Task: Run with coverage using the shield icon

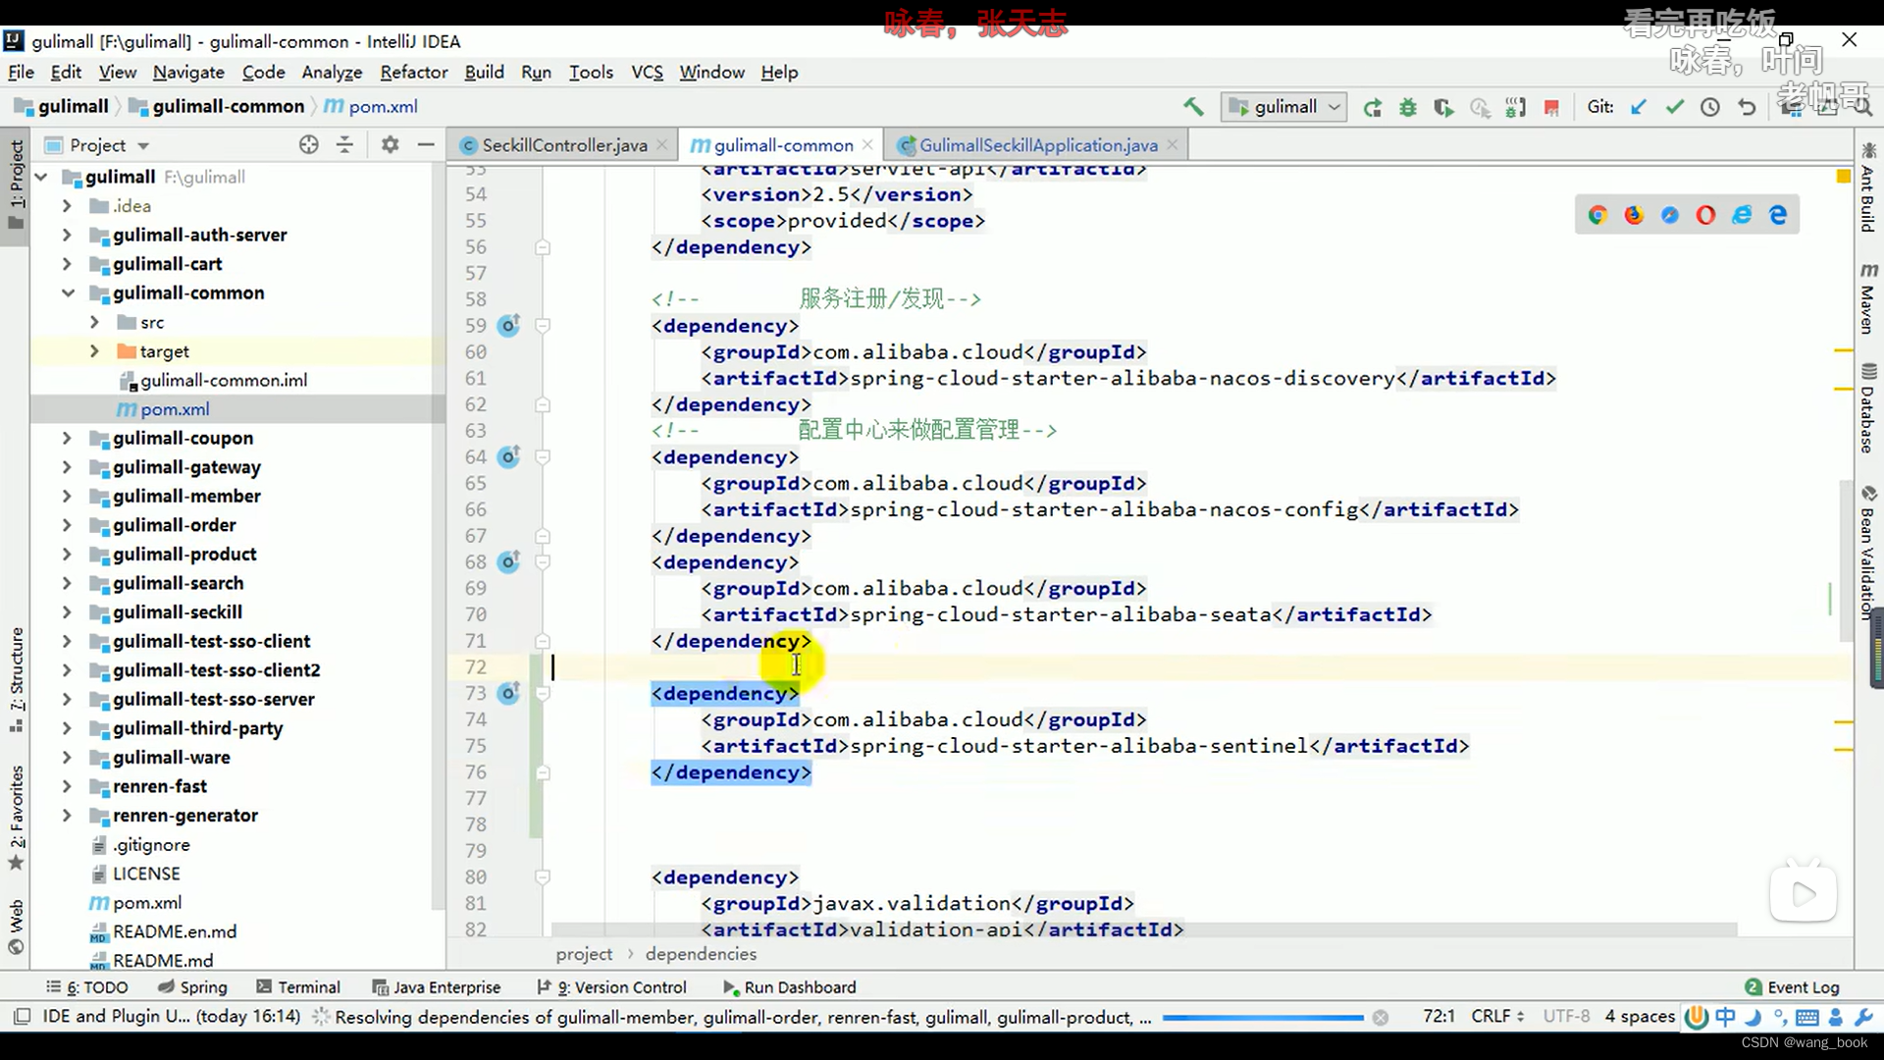Action: (x=1443, y=107)
